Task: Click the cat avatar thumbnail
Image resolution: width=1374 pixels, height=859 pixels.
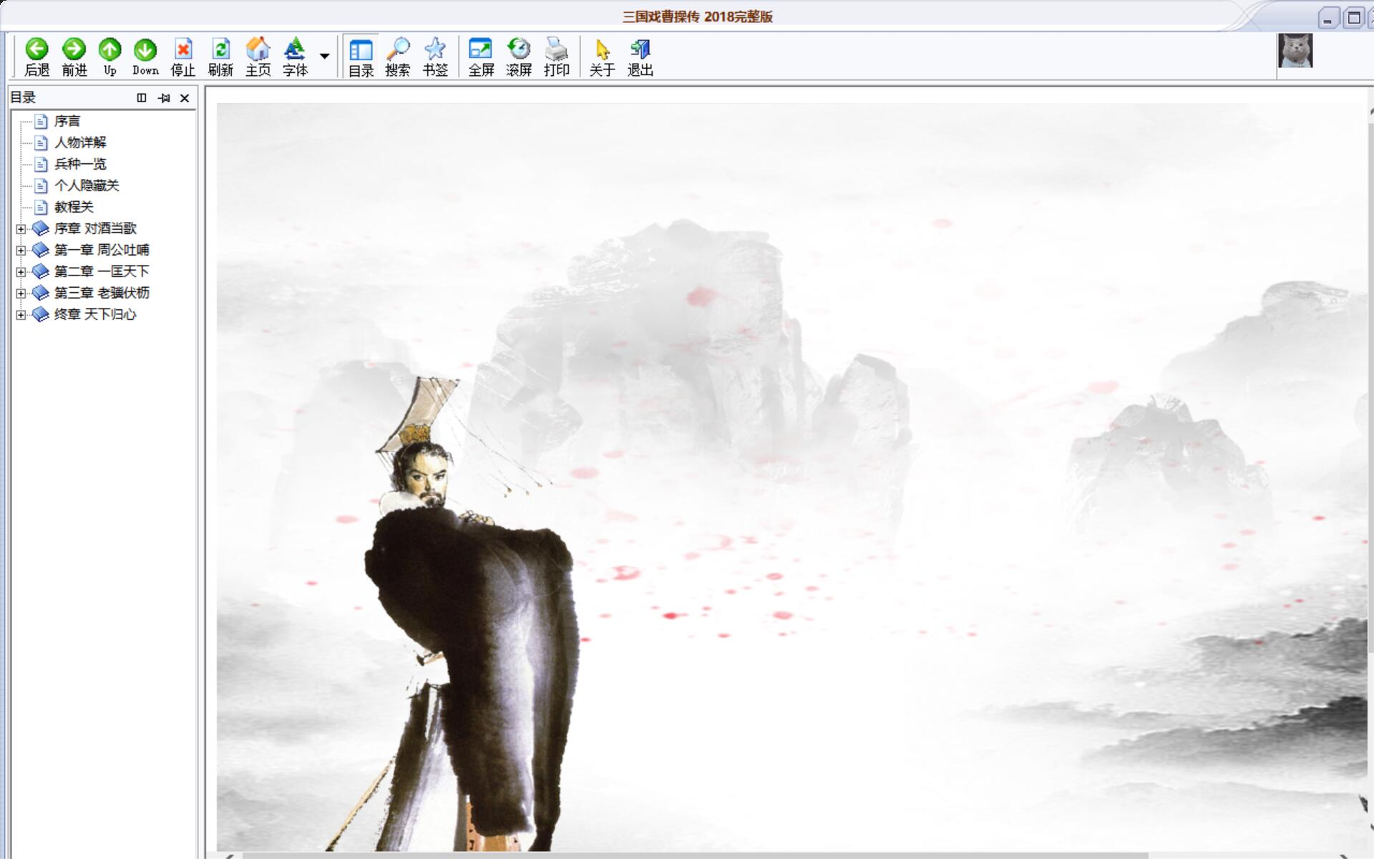Action: click(1295, 51)
